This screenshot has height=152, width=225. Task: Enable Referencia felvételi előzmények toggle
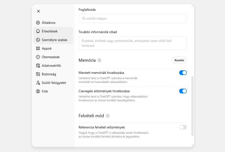(x=183, y=127)
